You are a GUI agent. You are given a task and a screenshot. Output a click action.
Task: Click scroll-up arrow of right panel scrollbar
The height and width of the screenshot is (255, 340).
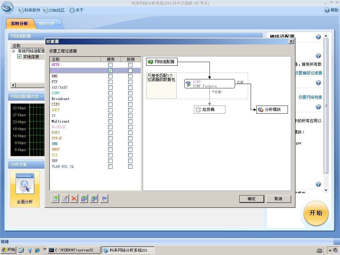(326, 36)
